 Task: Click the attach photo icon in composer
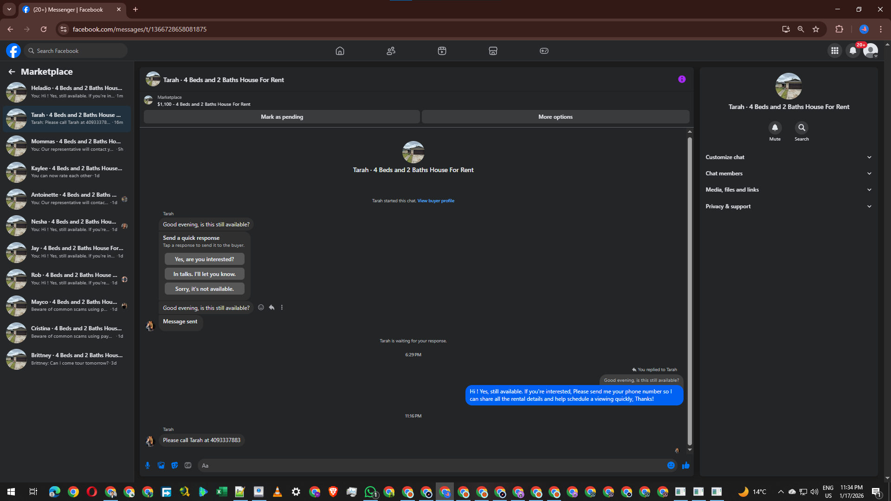click(x=161, y=465)
